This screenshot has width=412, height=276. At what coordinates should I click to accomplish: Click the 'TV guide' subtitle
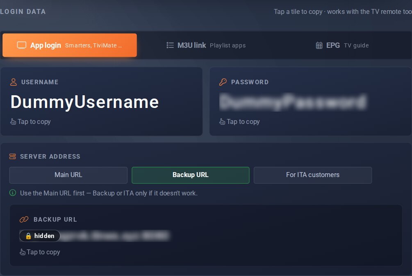tap(356, 45)
